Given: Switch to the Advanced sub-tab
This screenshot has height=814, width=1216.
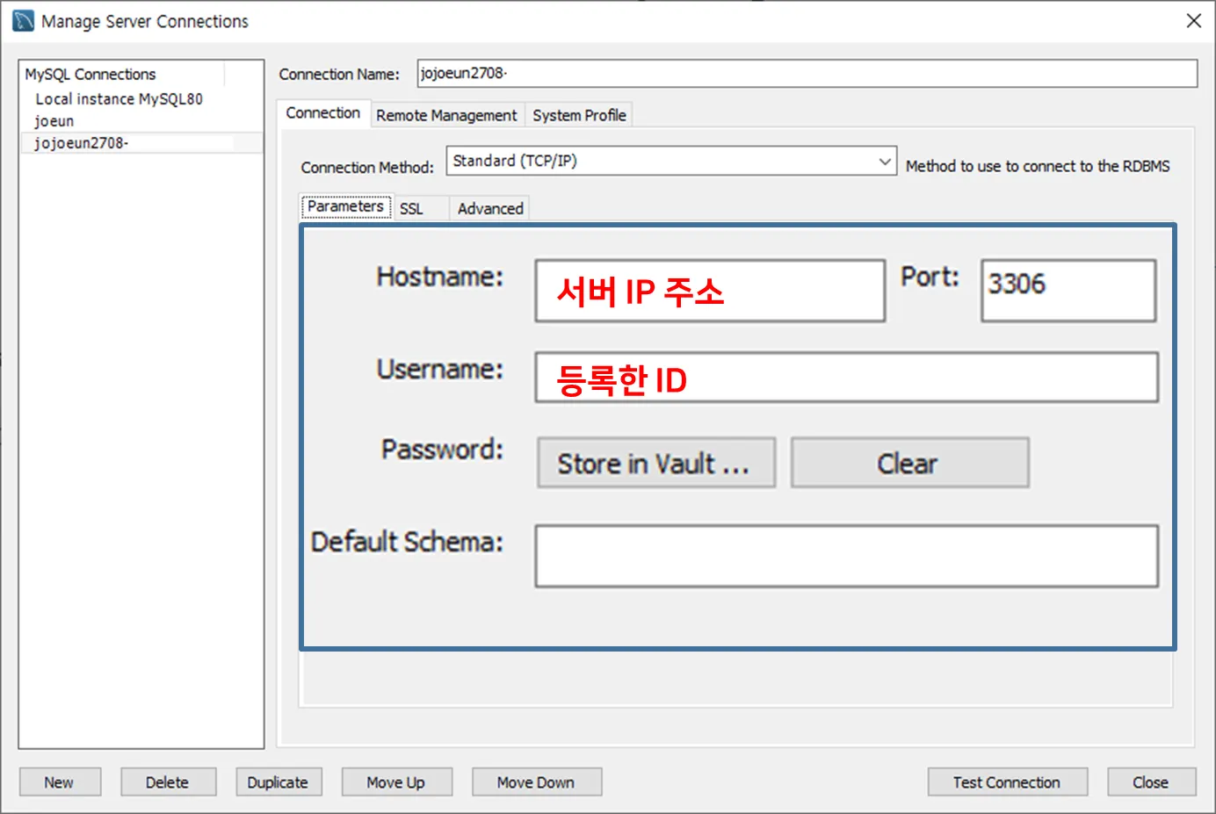Looking at the screenshot, I should pos(490,209).
